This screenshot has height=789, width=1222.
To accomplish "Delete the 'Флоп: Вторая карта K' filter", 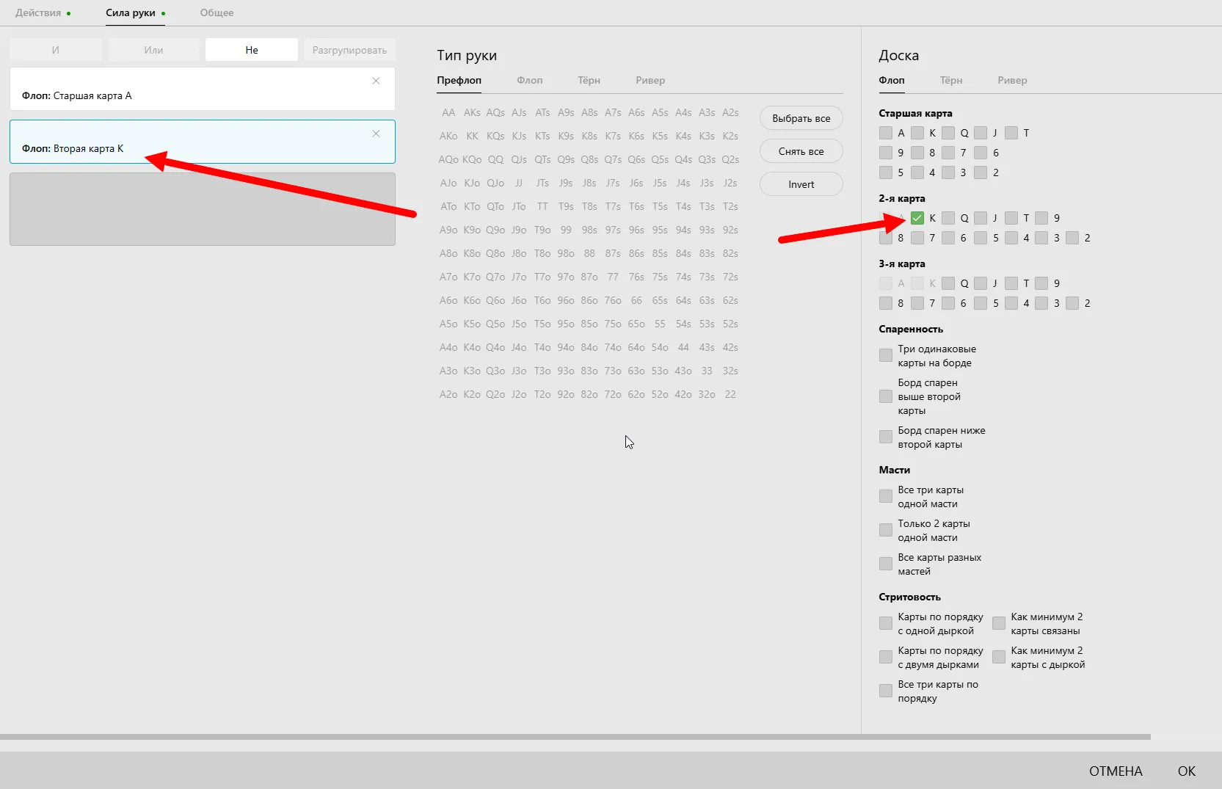I will (x=376, y=134).
